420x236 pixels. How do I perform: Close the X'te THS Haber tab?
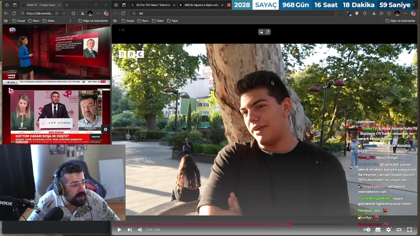point(174,5)
